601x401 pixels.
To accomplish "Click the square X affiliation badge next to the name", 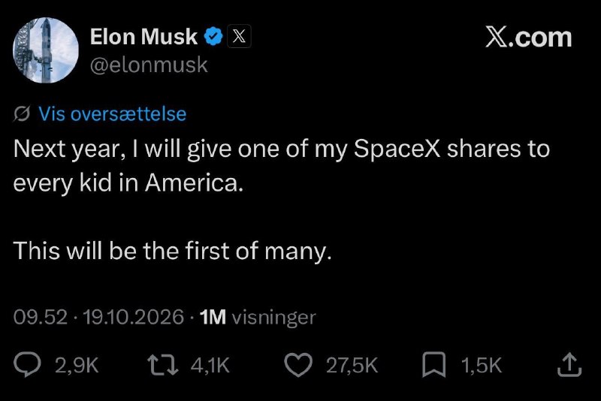I will 239,36.
